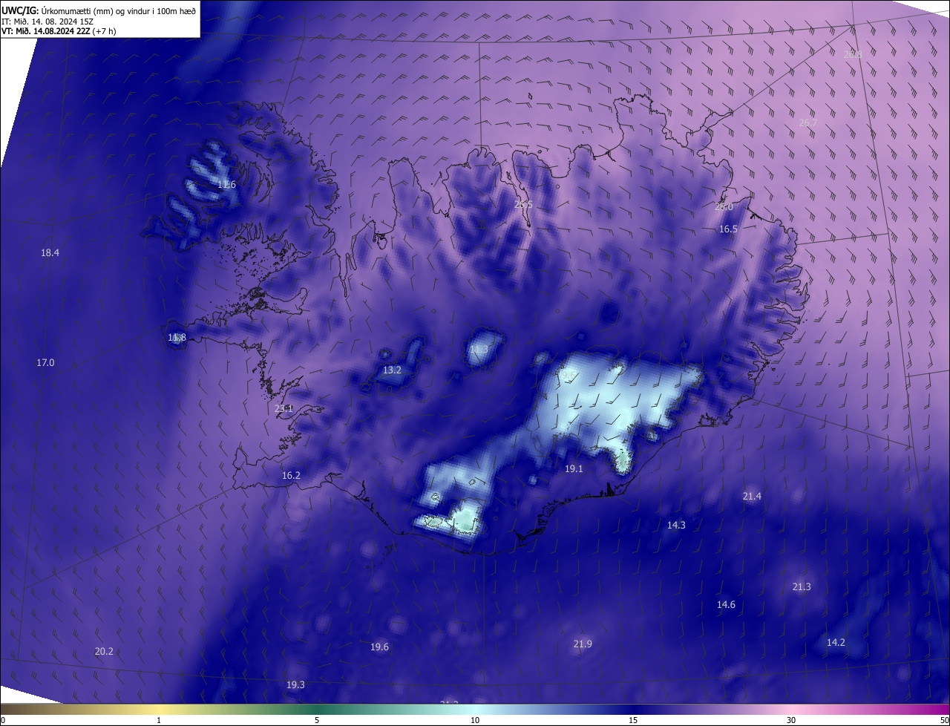
Task: Select the 21.9 value label
Action: click(583, 644)
